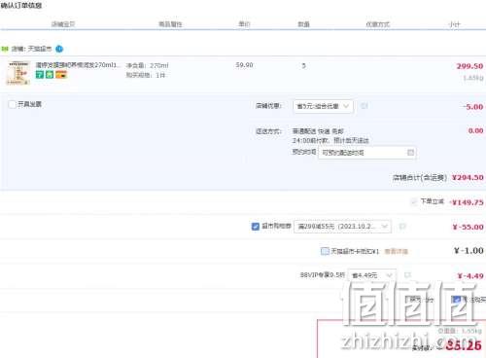The height and width of the screenshot is (358, 486).
Task: Click the 查看详情 link next to card discount
Action: tap(396, 251)
